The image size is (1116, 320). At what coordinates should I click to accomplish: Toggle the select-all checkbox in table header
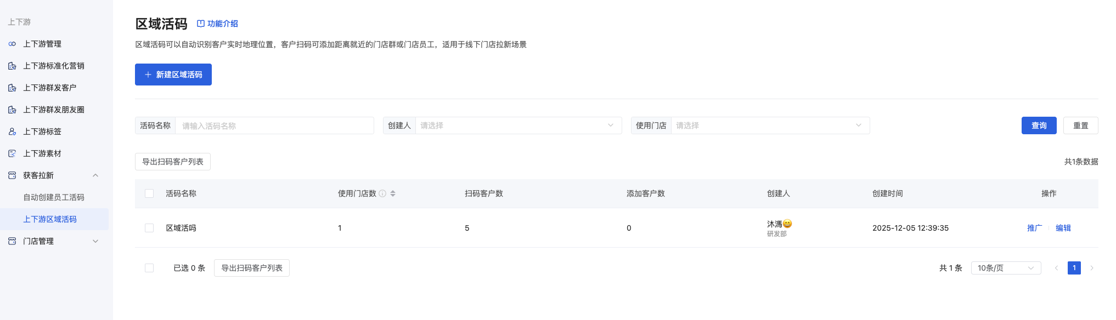point(149,193)
